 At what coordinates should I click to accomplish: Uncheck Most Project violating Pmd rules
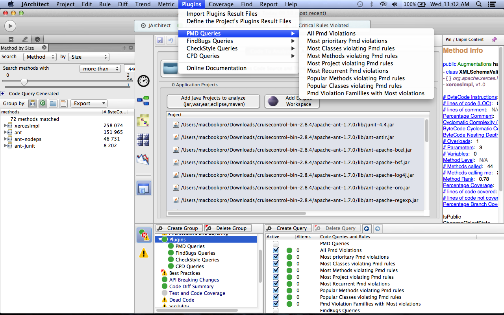(276, 277)
